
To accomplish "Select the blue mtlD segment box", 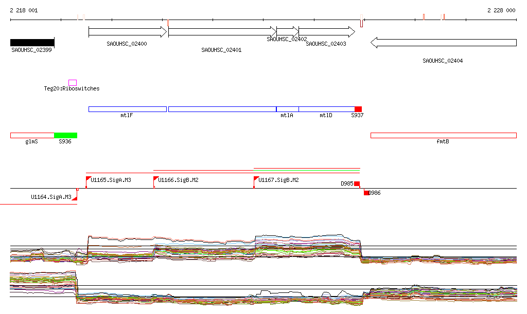I will pos(327,109).
